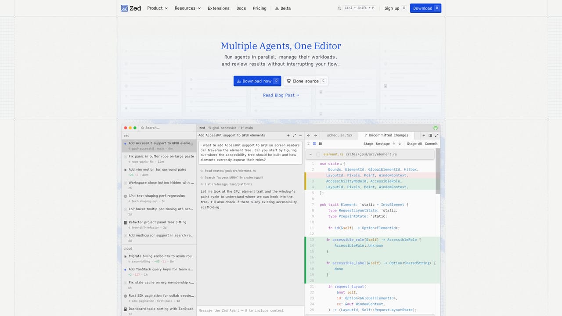Expand the agent panel with the arrows icon

pyautogui.click(x=294, y=135)
